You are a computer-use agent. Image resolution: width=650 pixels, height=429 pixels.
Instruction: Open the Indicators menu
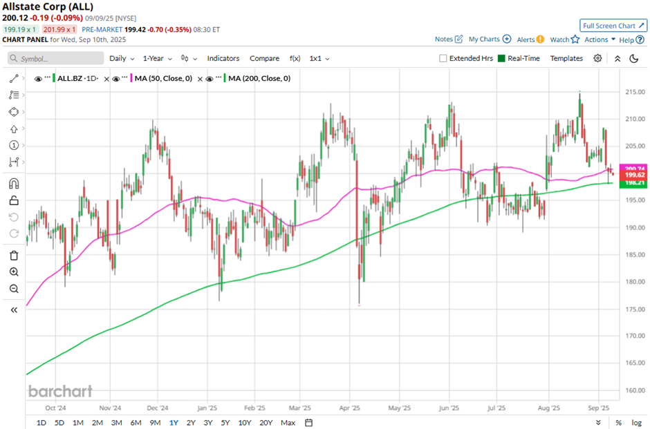click(x=223, y=59)
